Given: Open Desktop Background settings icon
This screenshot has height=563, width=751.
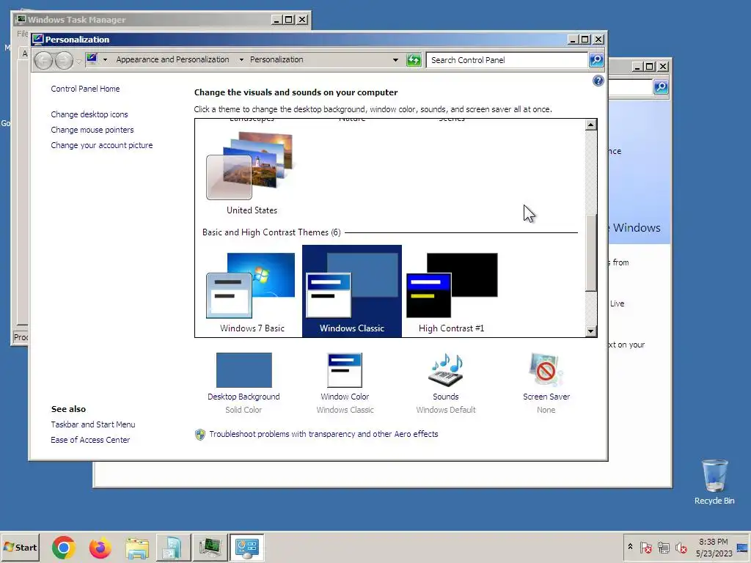Looking at the screenshot, I should click(x=243, y=370).
